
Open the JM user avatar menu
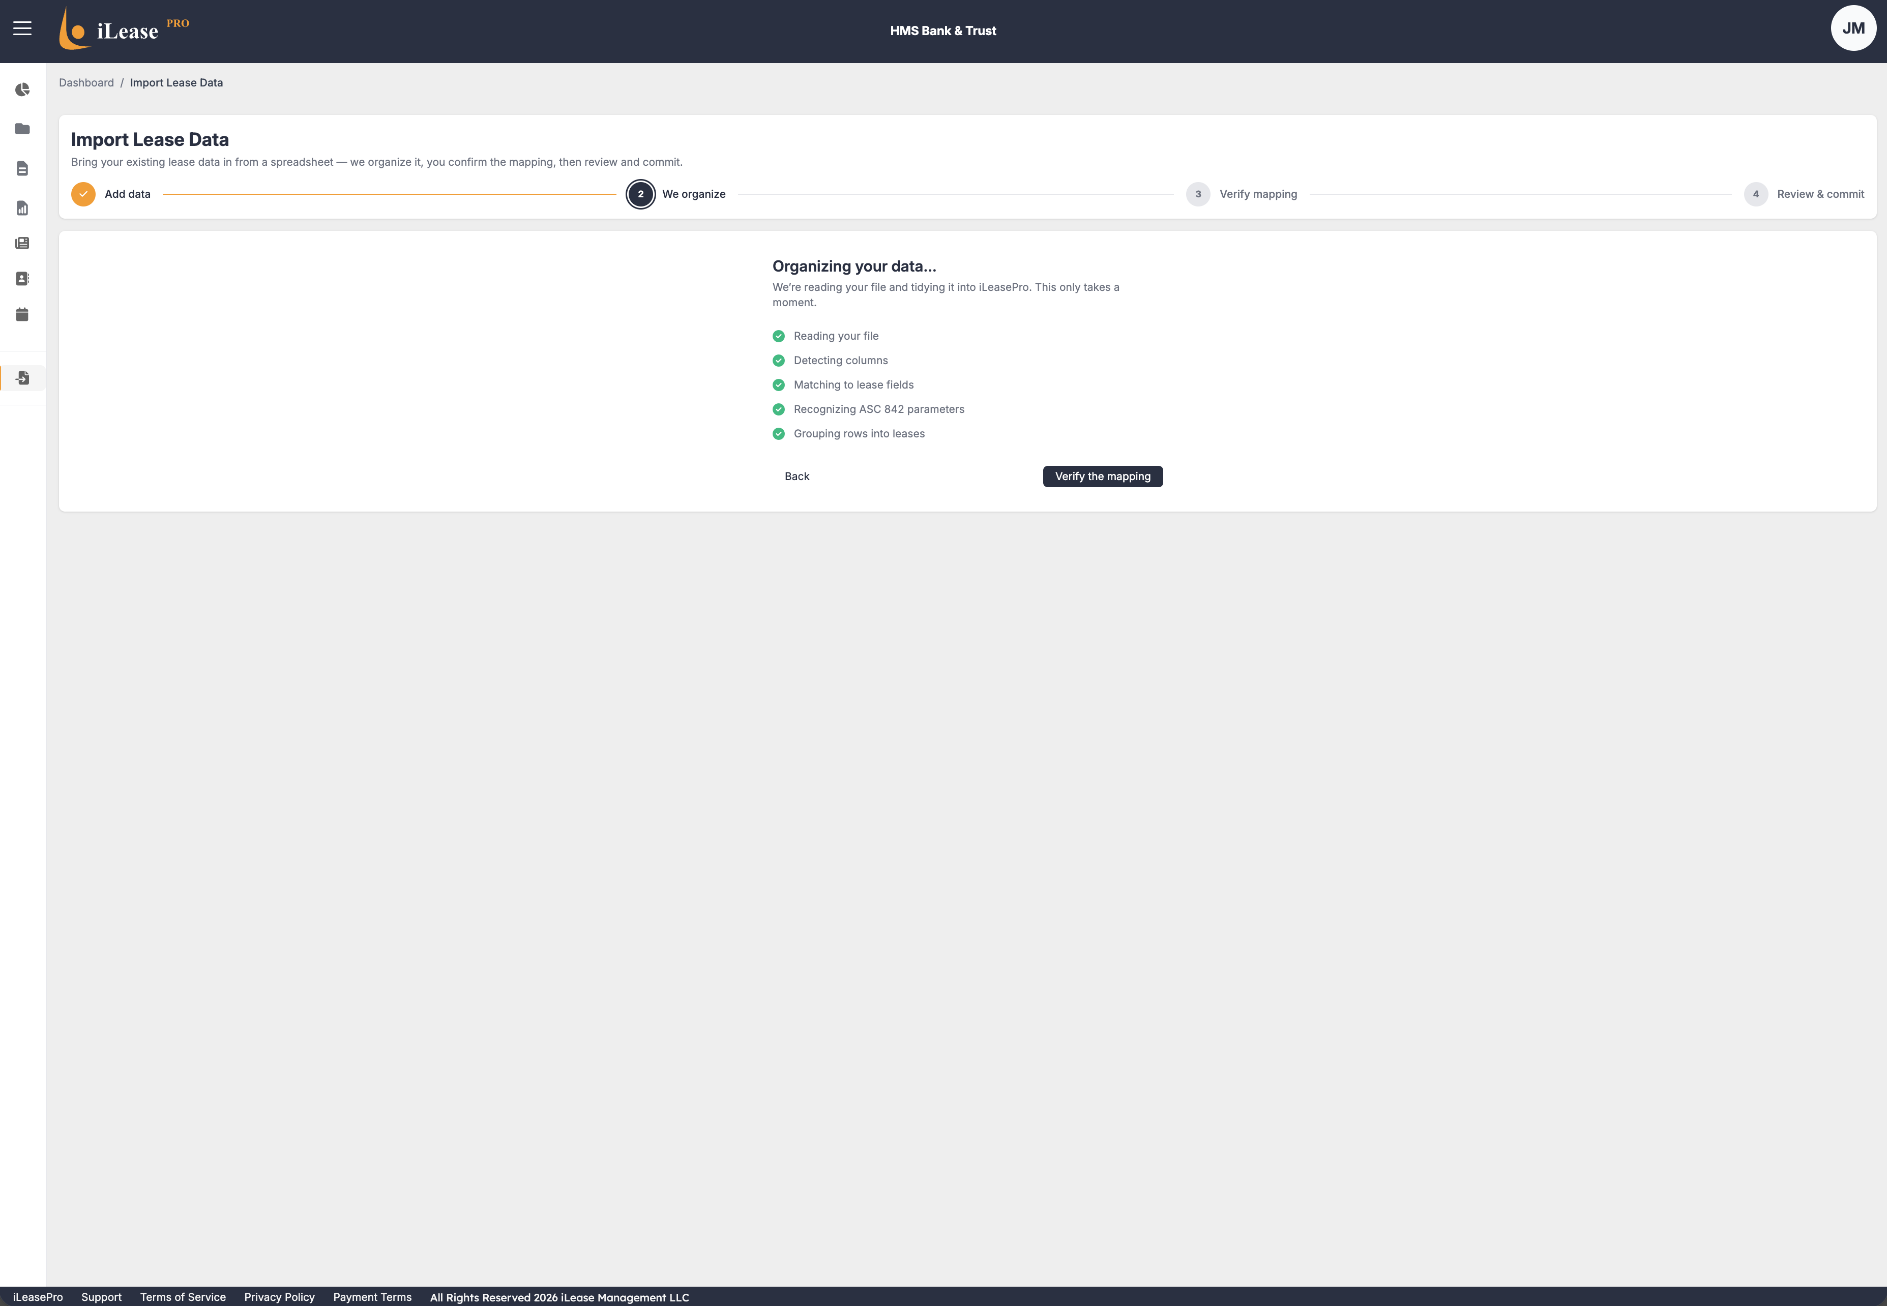(x=1852, y=28)
